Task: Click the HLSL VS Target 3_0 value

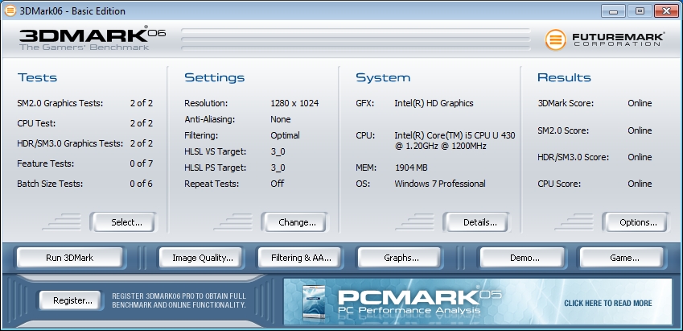Action: point(278,151)
